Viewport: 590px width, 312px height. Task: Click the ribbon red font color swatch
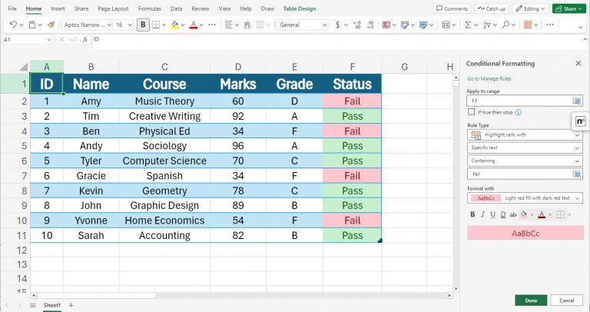tap(194, 25)
